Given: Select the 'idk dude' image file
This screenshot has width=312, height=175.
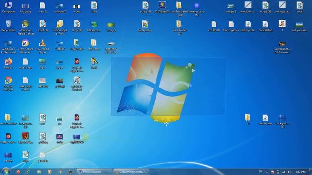Looking at the screenshot, I should pos(25,7).
